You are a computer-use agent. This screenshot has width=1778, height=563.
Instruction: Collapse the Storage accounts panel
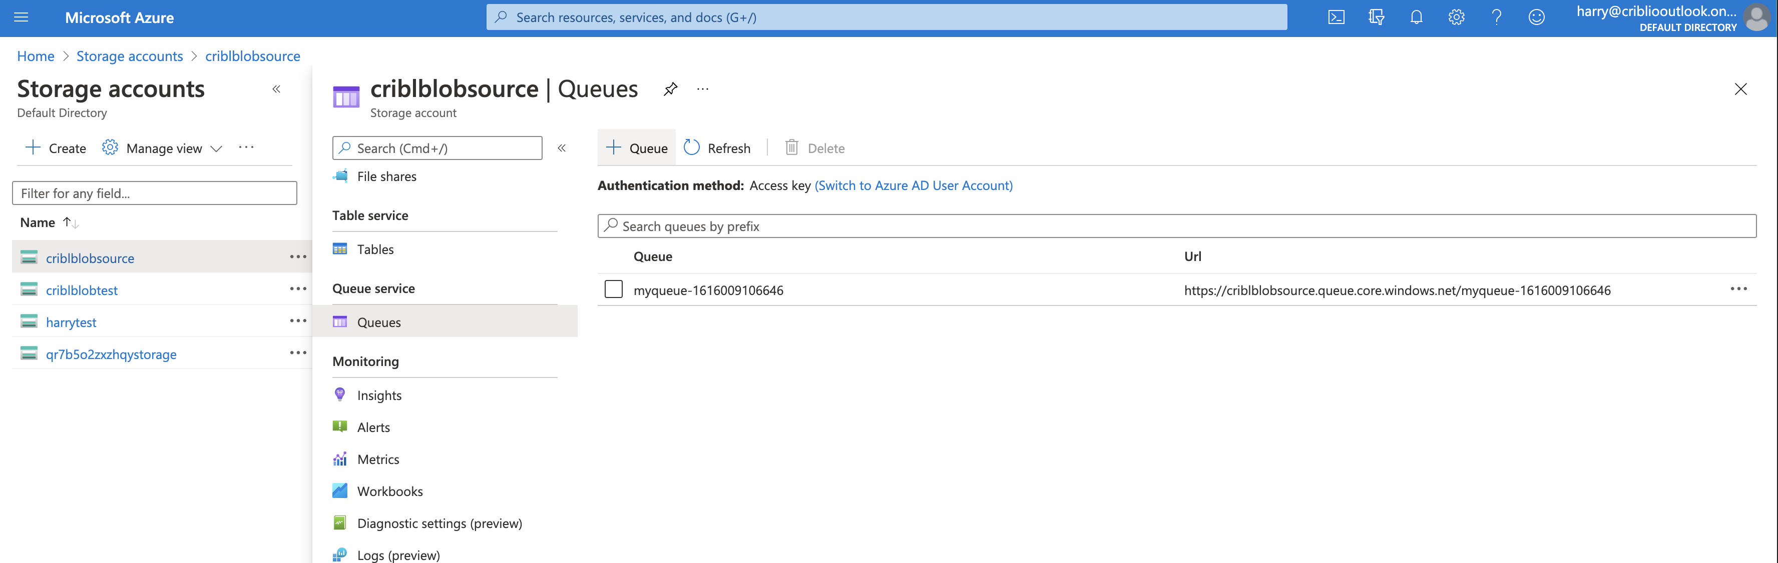(x=276, y=89)
